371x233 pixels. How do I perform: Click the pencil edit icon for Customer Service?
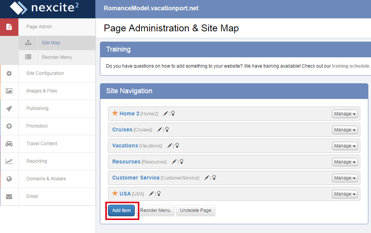coord(207,178)
